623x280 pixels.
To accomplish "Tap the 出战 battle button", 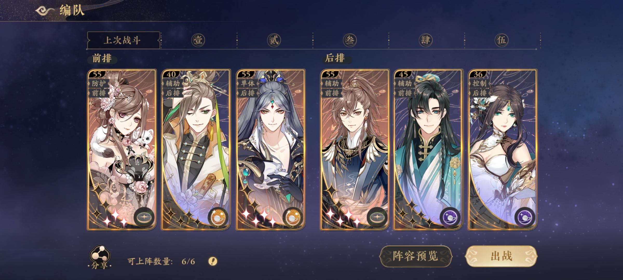I will point(501,256).
